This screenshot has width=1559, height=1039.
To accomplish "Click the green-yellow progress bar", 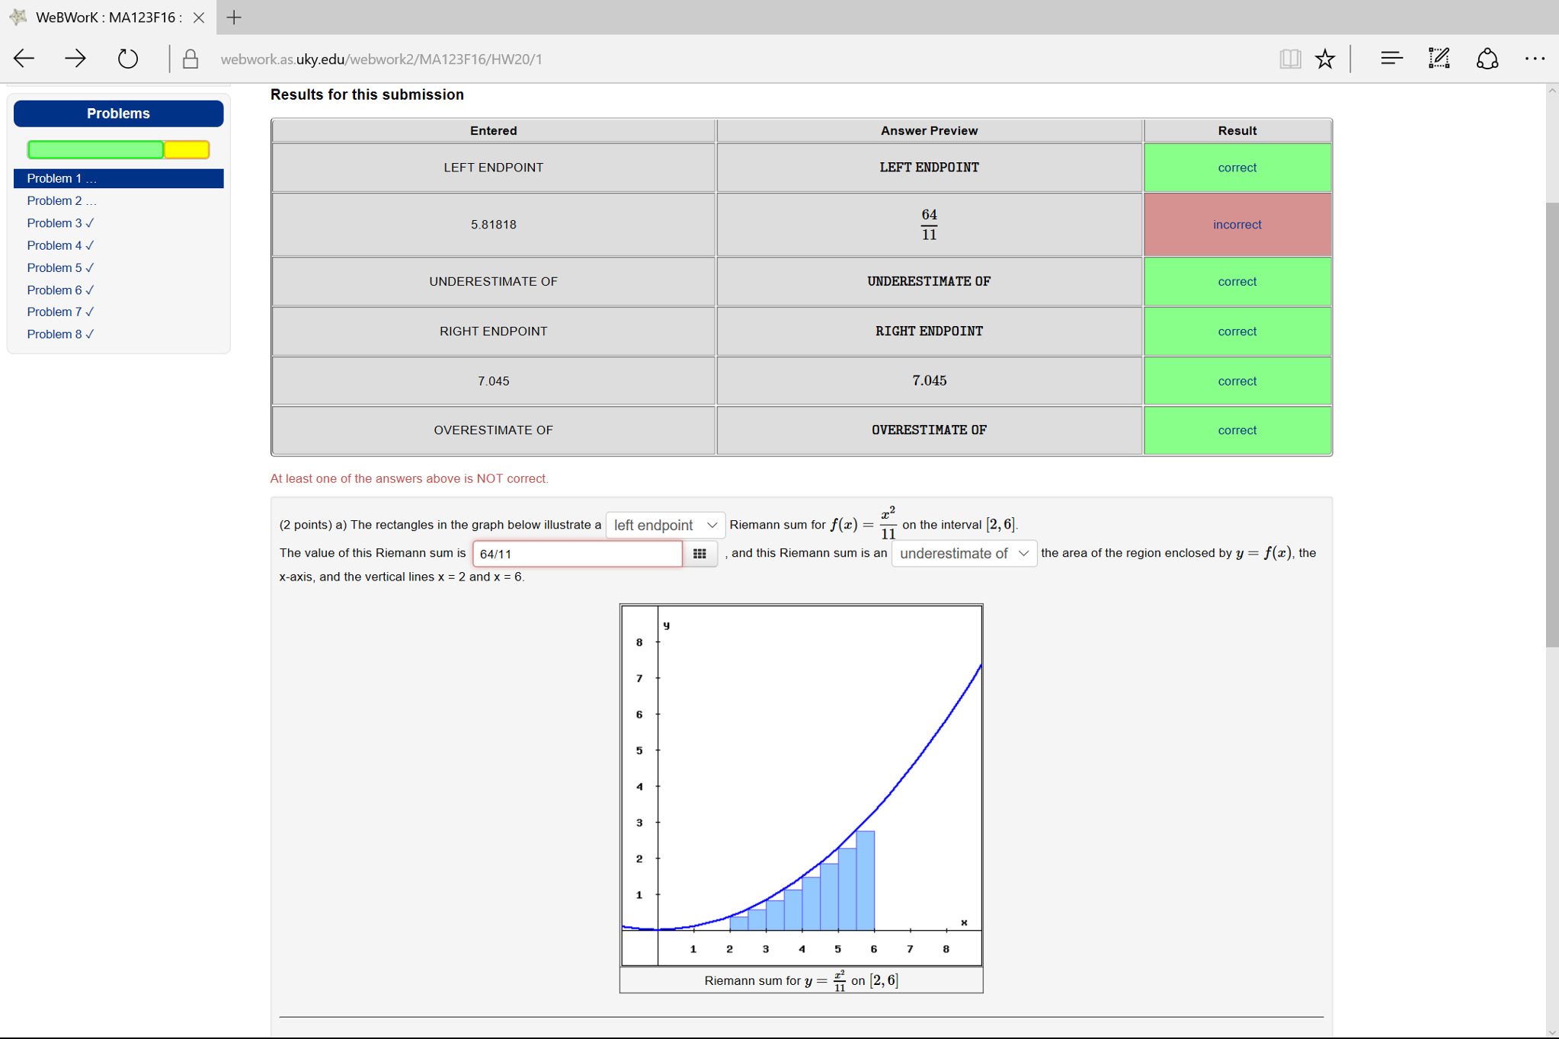I will (118, 149).
